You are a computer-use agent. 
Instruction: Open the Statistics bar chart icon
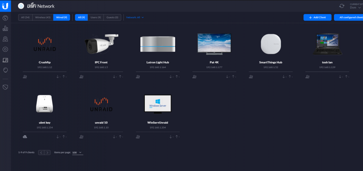click(5, 29)
